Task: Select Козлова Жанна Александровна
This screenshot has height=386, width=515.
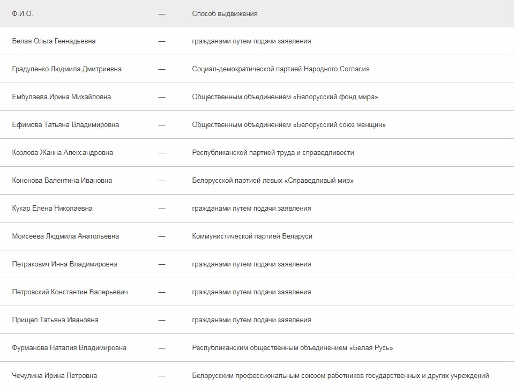Action: [62, 153]
